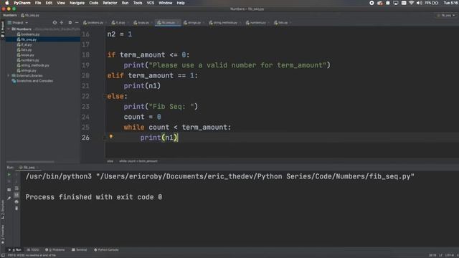Viewport: 459px width, 258px height.
Task: Open the View menu
Action: 61,3
